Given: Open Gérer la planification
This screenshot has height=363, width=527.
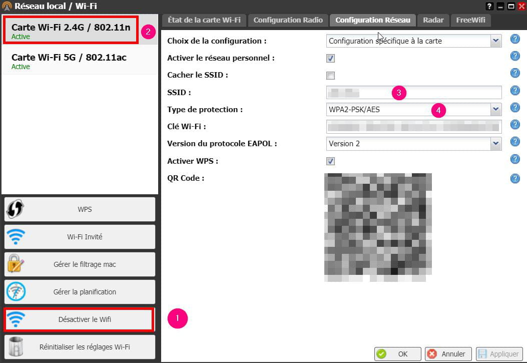Looking at the screenshot, I should [x=80, y=292].
